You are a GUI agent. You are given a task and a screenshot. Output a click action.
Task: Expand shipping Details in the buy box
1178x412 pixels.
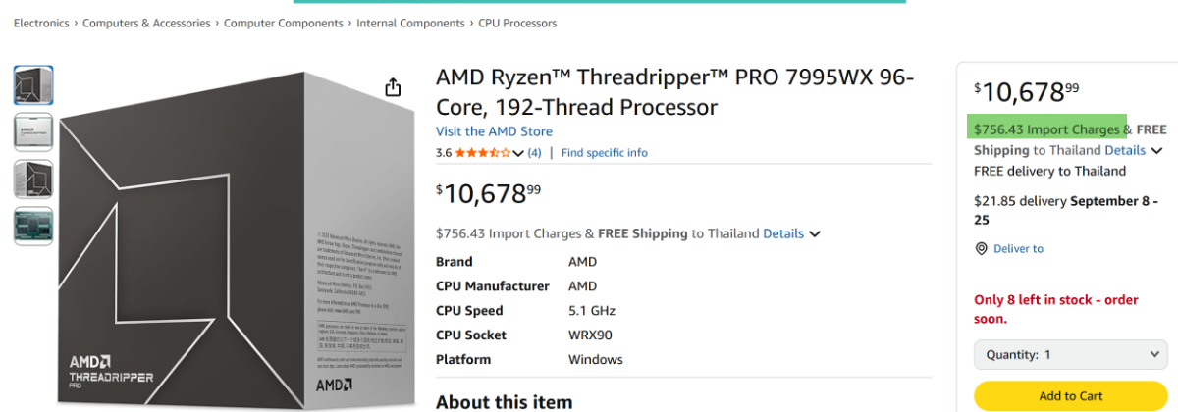(x=1155, y=151)
